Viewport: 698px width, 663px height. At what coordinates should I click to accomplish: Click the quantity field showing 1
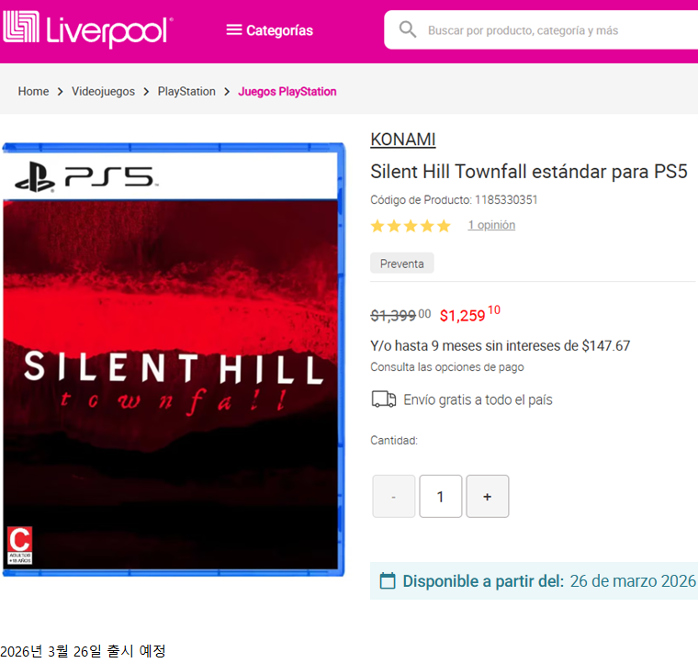coord(440,496)
